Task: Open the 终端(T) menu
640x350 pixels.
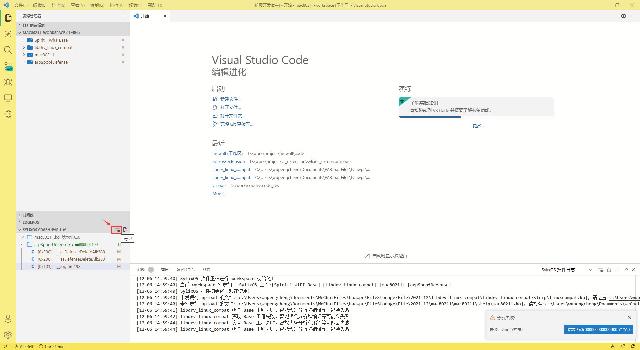Action: [x=136, y=5]
